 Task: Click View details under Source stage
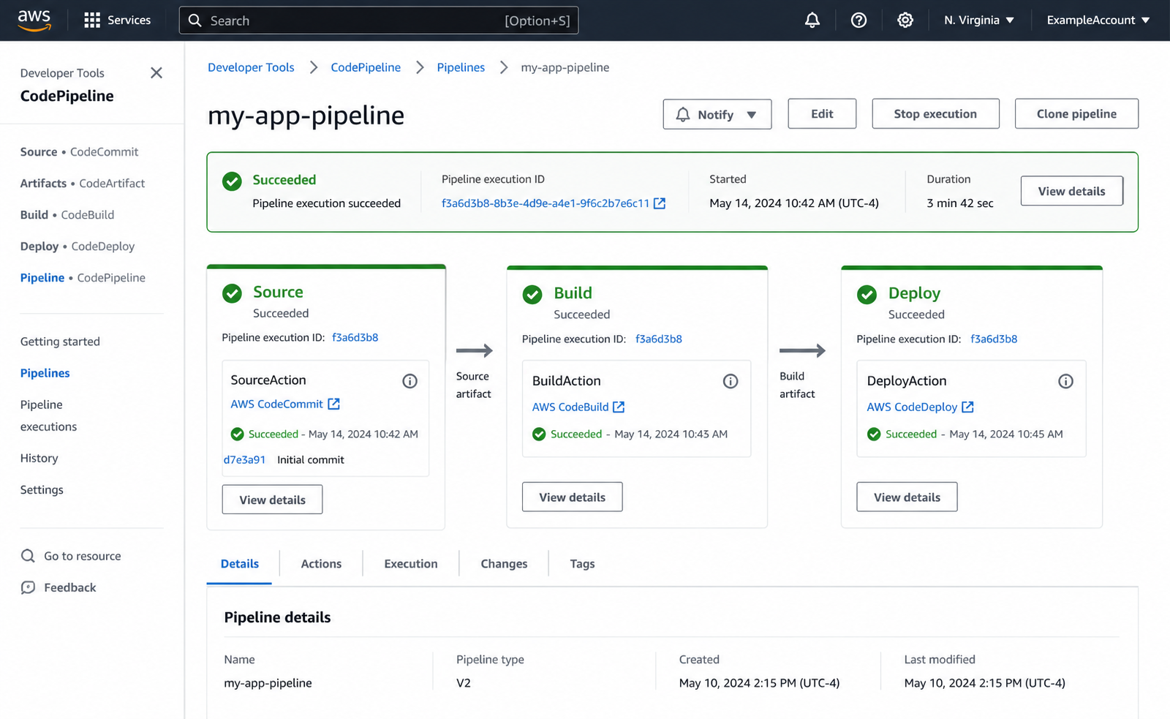(272, 500)
